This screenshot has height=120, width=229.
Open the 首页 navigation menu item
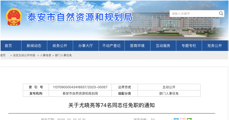pos(8,46)
